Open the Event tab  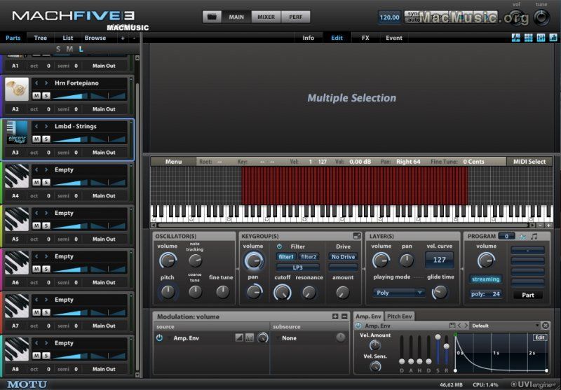tap(394, 38)
